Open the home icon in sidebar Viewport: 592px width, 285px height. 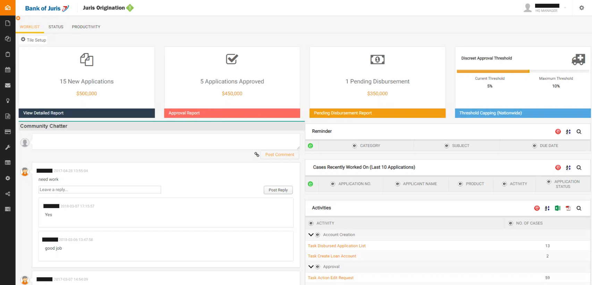pyautogui.click(x=8, y=8)
